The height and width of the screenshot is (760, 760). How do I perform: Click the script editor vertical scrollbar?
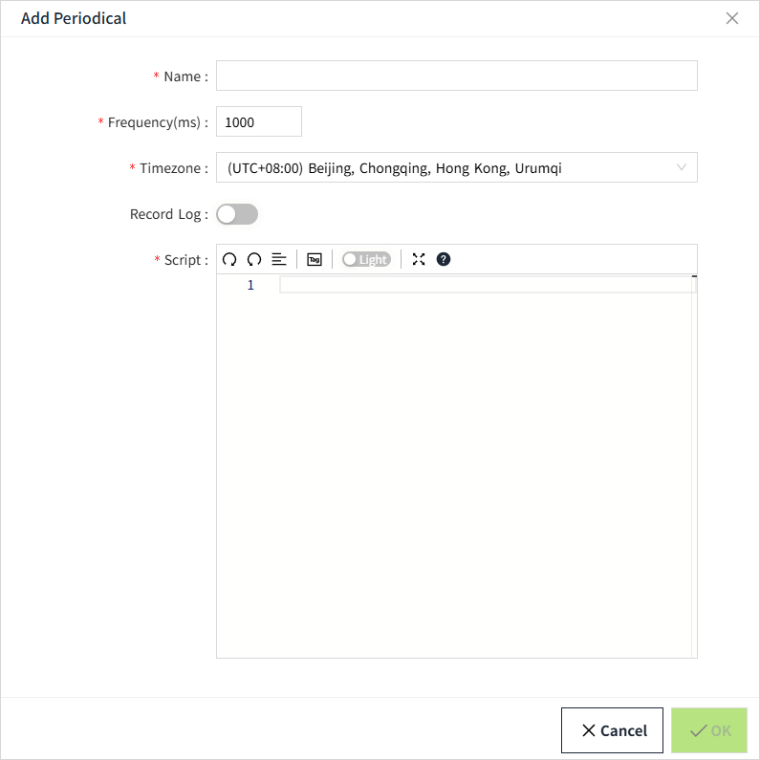pos(694,459)
